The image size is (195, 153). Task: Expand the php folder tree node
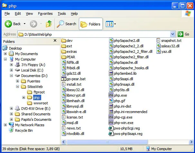[23, 98]
